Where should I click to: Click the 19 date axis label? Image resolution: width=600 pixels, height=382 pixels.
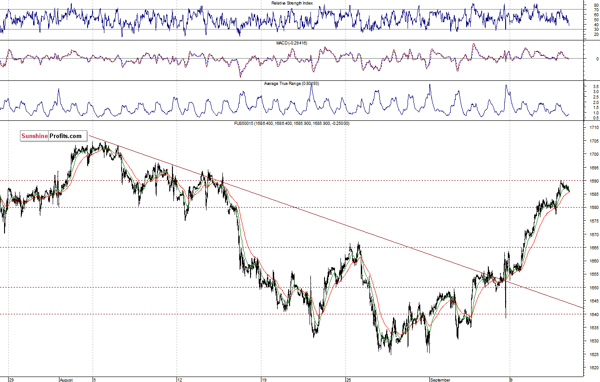[x=265, y=379]
